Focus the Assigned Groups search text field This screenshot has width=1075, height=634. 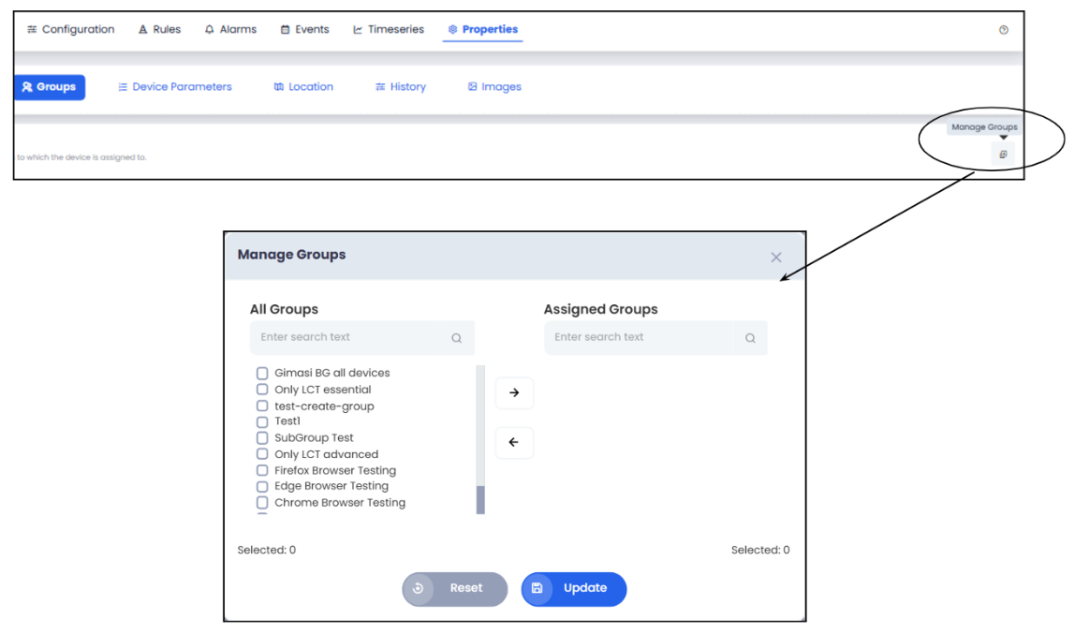639,338
